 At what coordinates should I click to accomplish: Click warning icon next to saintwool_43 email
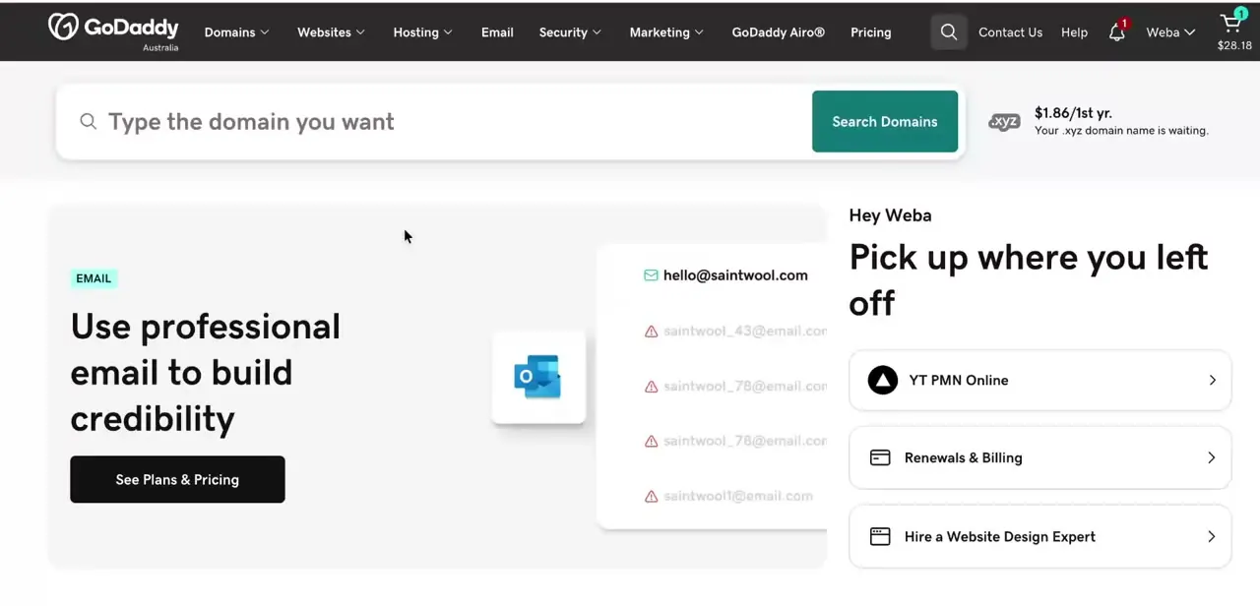(x=651, y=332)
